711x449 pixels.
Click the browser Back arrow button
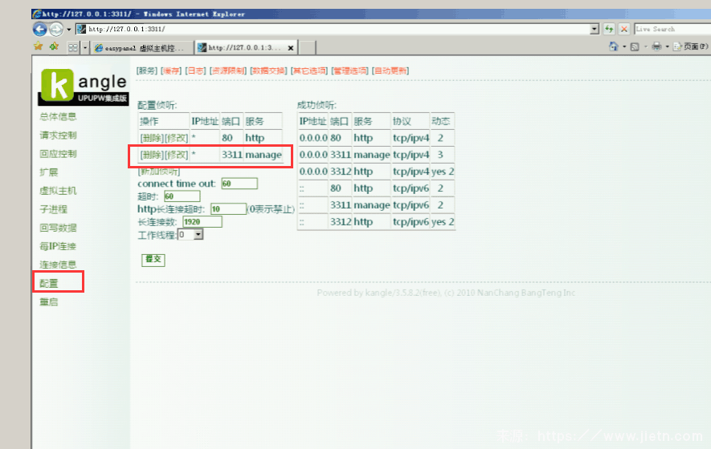pyautogui.click(x=40, y=30)
